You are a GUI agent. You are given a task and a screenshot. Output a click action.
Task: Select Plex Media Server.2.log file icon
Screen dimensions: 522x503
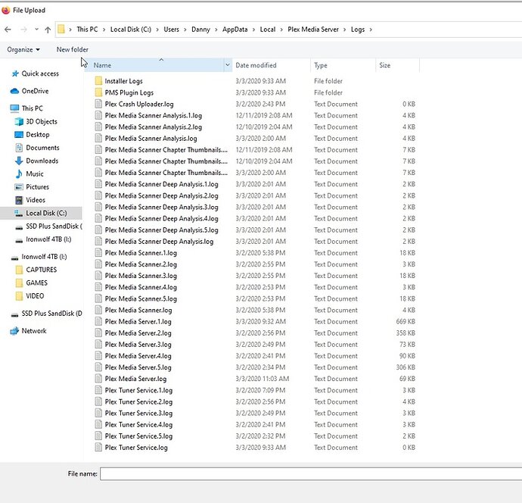pyautogui.click(x=98, y=333)
